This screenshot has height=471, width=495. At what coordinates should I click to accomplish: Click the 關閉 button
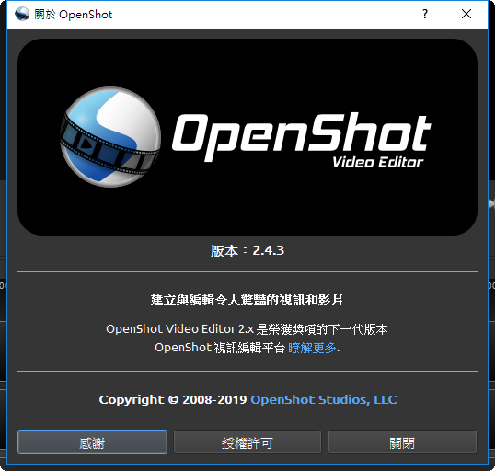click(x=402, y=442)
